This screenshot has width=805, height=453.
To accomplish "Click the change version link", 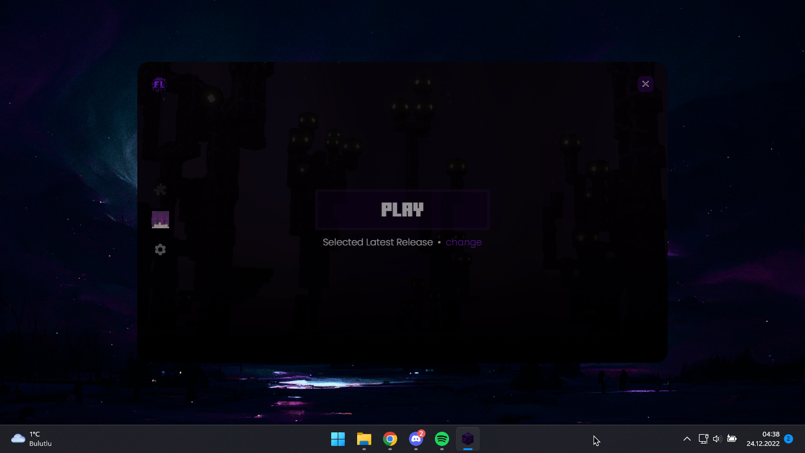I will point(464,242).
